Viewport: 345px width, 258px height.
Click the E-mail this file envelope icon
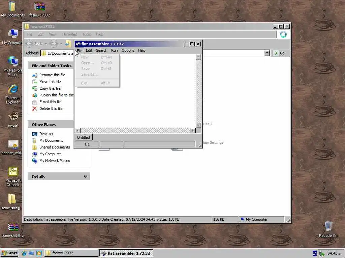coord(35,102)
